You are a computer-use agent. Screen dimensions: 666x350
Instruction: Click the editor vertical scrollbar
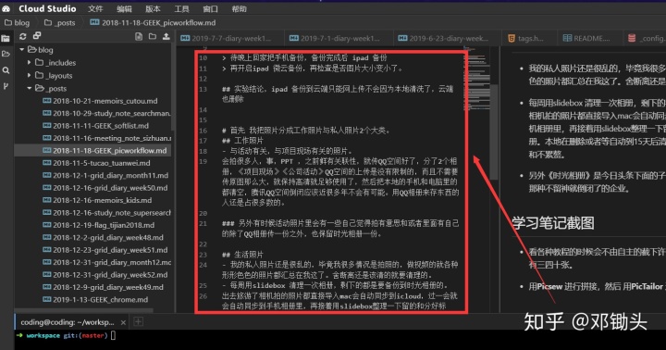[494, 131]
